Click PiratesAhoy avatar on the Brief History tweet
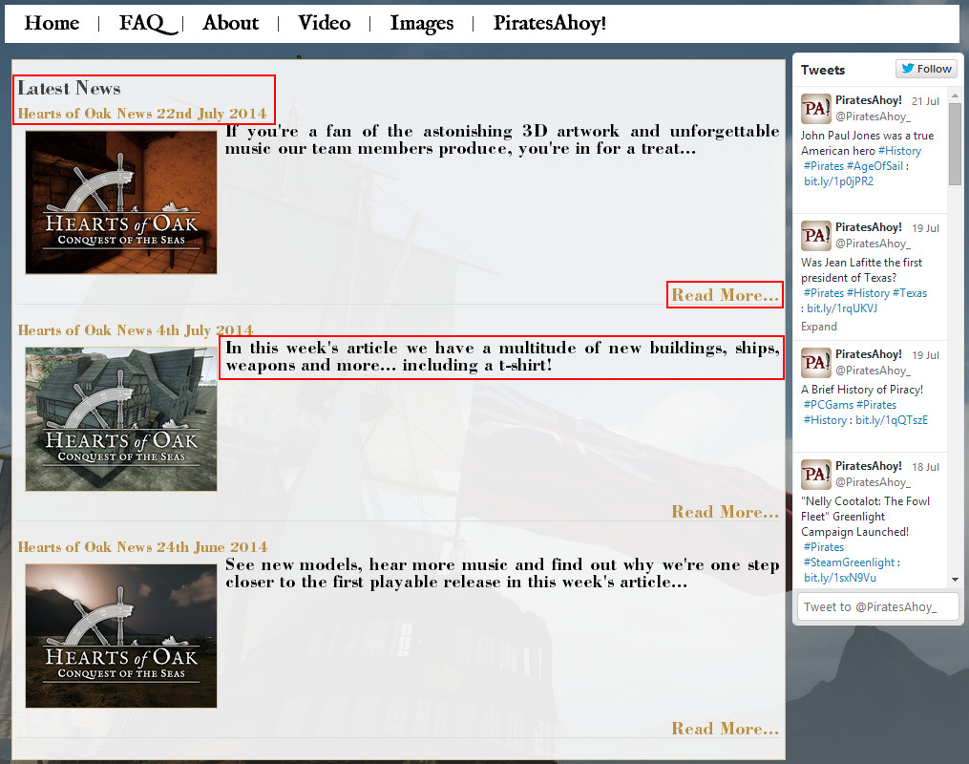This screenshot has height=764, width=969. (x=815, y=363)
